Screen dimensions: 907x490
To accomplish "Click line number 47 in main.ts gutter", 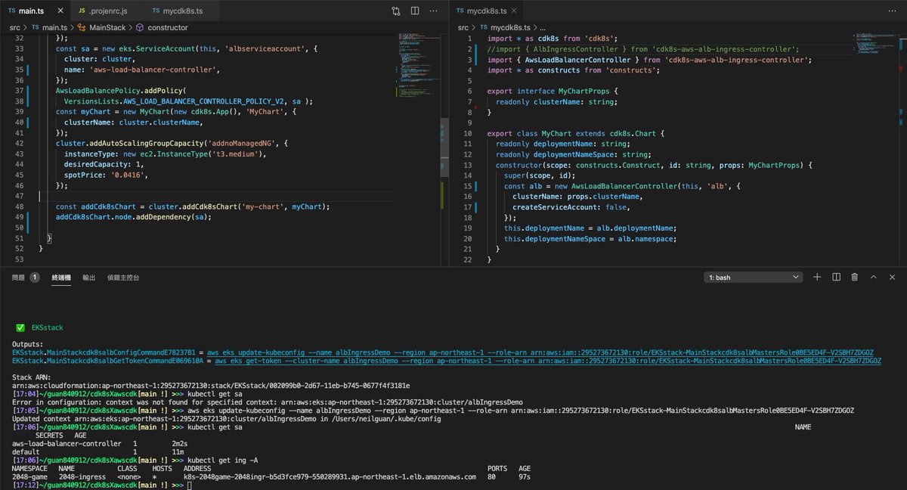I will (20, 196).
